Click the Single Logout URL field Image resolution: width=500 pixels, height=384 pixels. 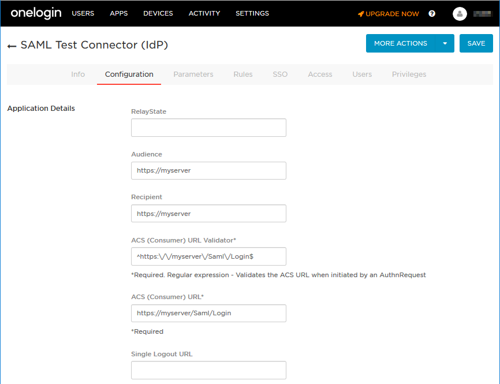[x=208, y=370]
